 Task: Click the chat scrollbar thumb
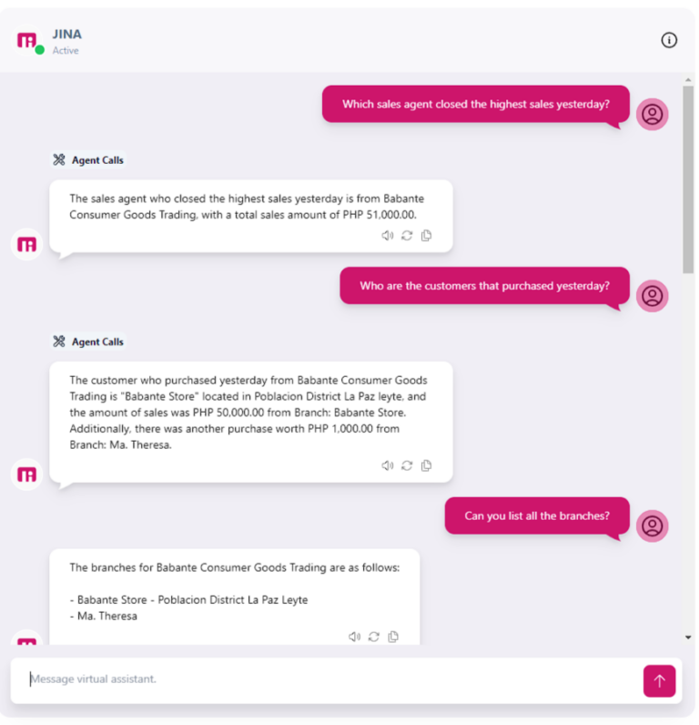(x=688, y=179)
